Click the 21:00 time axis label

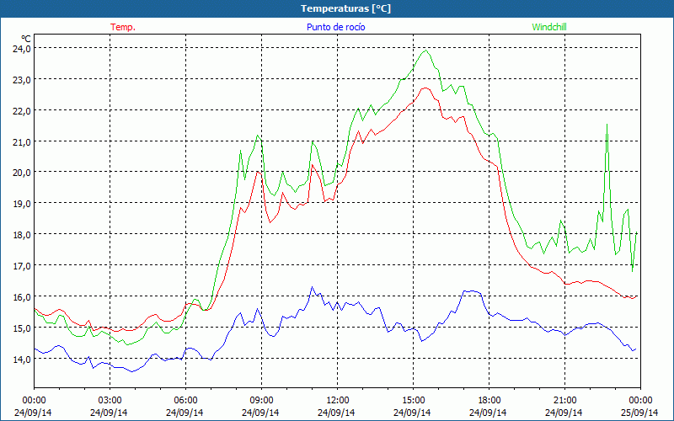click(x=564, y=401)
